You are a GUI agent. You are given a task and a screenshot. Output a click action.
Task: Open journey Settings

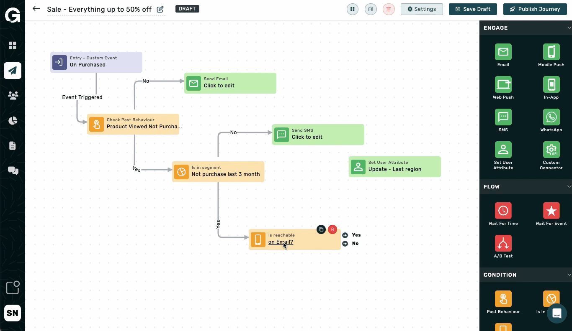click(422, 9)
